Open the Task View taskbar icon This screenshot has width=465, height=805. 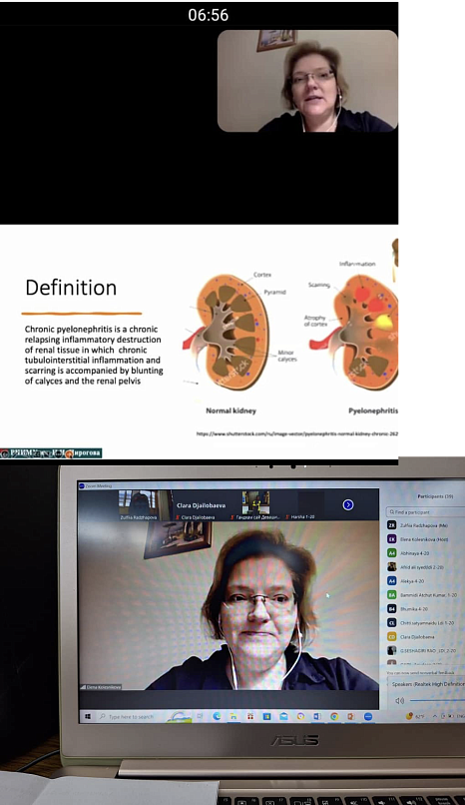click(x=200, y=717)
